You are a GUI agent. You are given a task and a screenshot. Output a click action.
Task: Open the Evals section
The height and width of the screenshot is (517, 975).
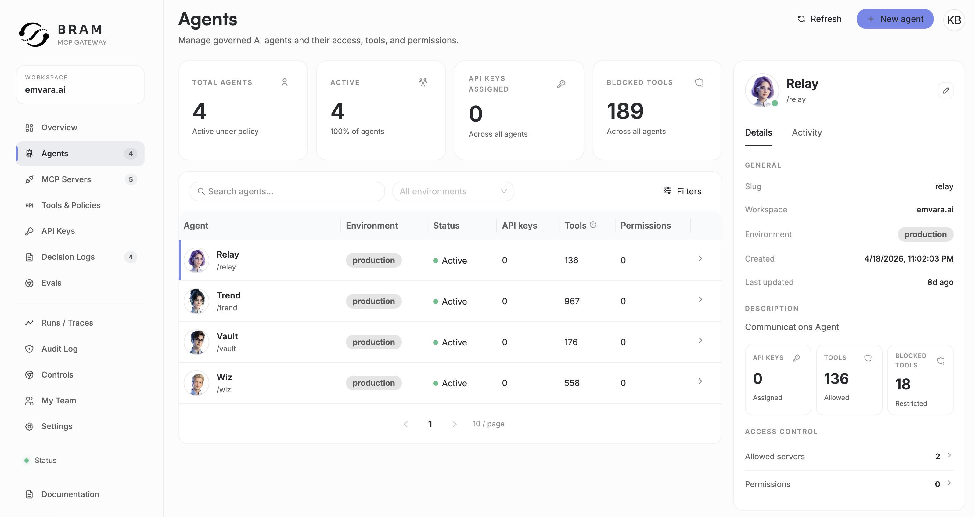[x=52, y=283]
